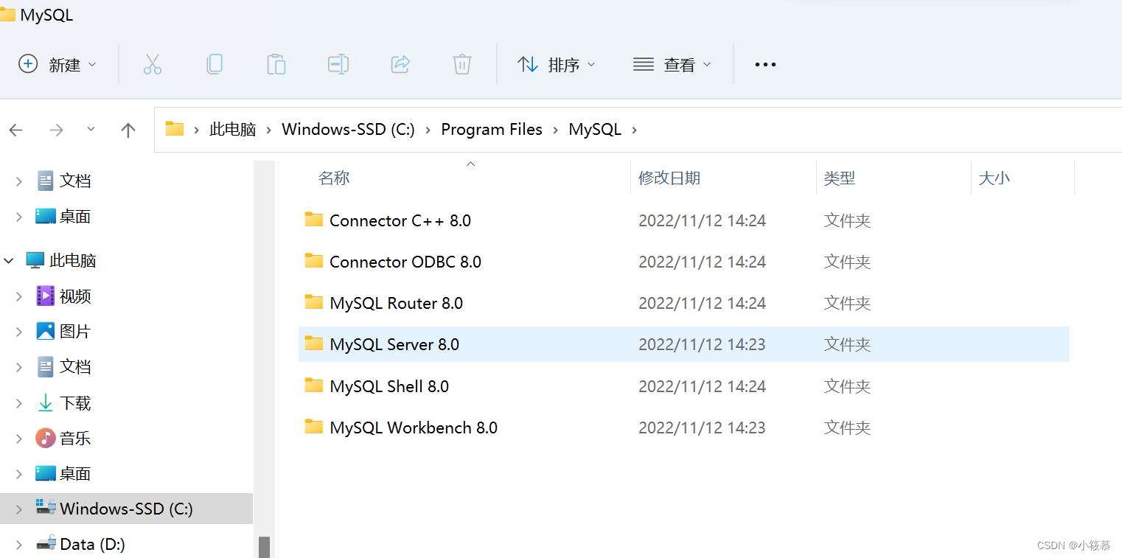Viewport: 1122px width, 558px height.
Task: Select the Connector C++ 8.0 folder
Action: [x=684, y=220]
